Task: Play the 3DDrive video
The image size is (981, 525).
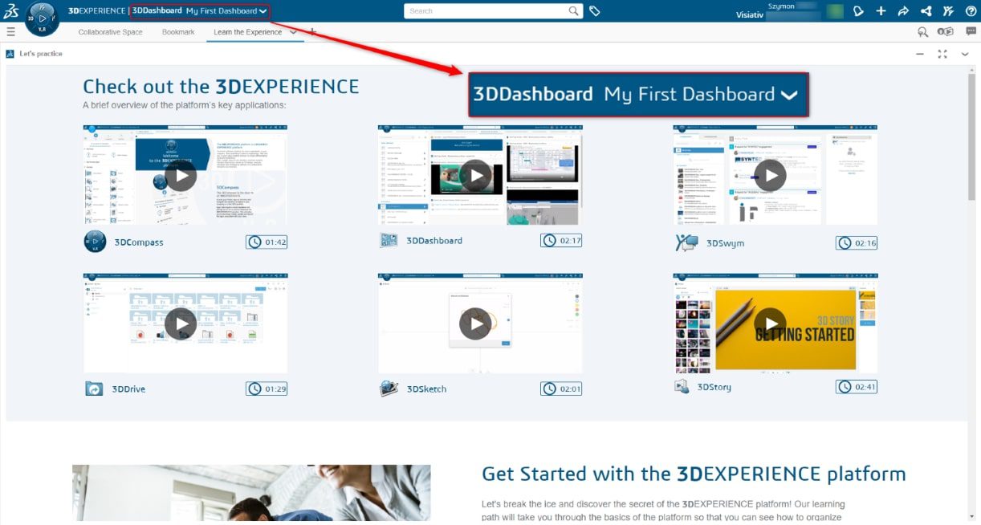Action: point(181,324)
